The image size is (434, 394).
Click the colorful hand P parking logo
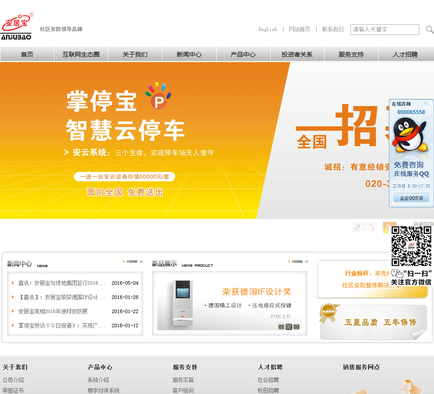tap(158, 96)
